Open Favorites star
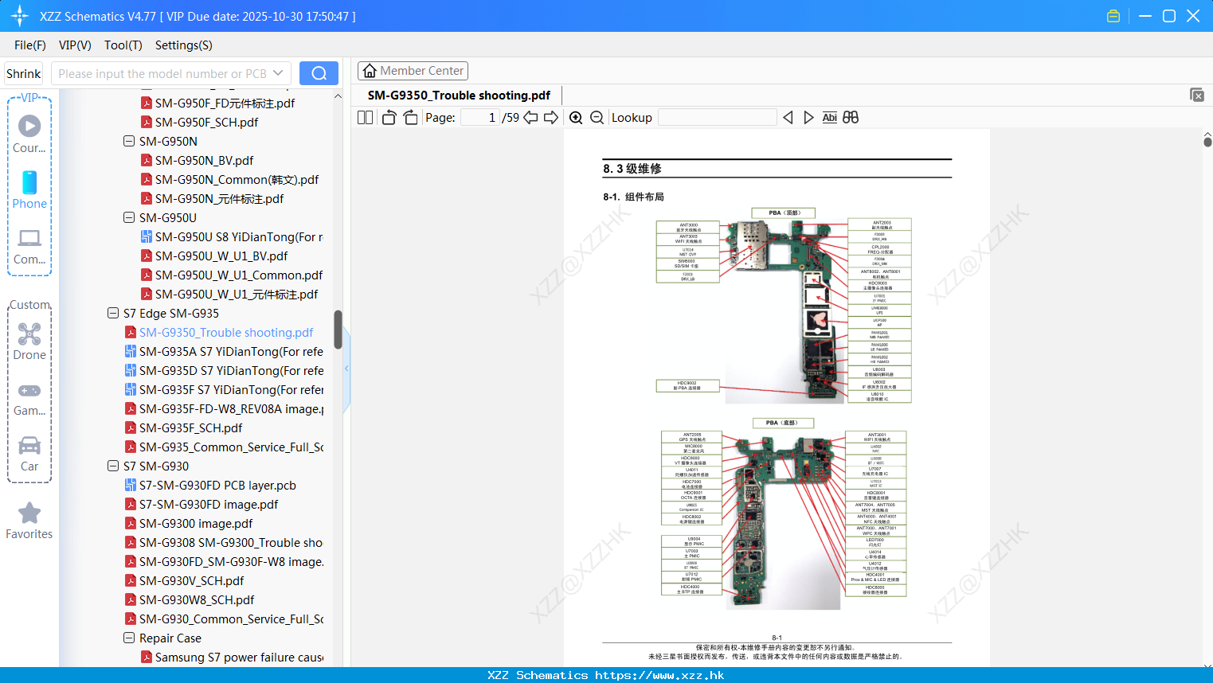The image size is (1213, 683). click(x=29, y=521)
